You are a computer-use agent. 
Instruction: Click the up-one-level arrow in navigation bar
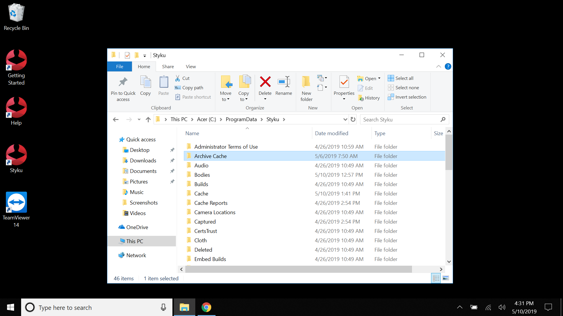(148, 119)
